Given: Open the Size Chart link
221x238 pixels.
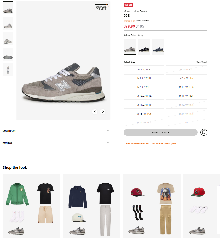Looking at the screenshot, I should [202, 62].
